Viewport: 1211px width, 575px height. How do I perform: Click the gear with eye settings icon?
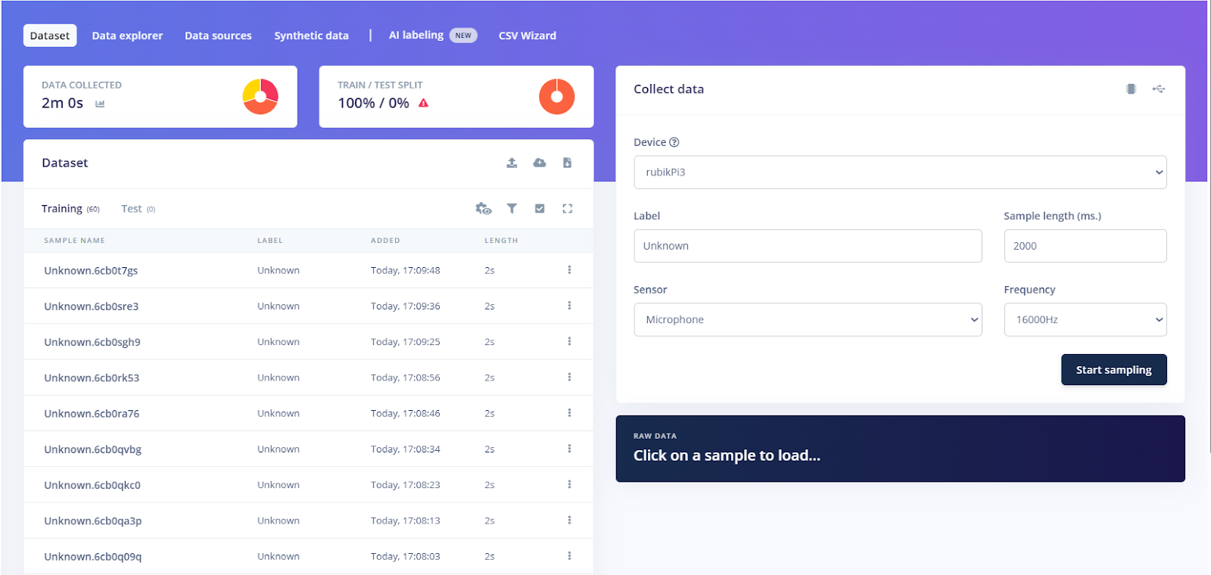[483, 209]
